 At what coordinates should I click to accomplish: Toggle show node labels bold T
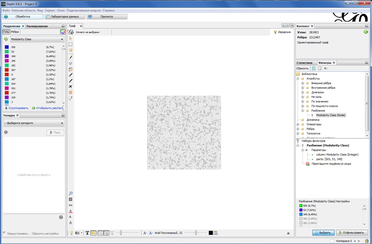tap(87, 233)
